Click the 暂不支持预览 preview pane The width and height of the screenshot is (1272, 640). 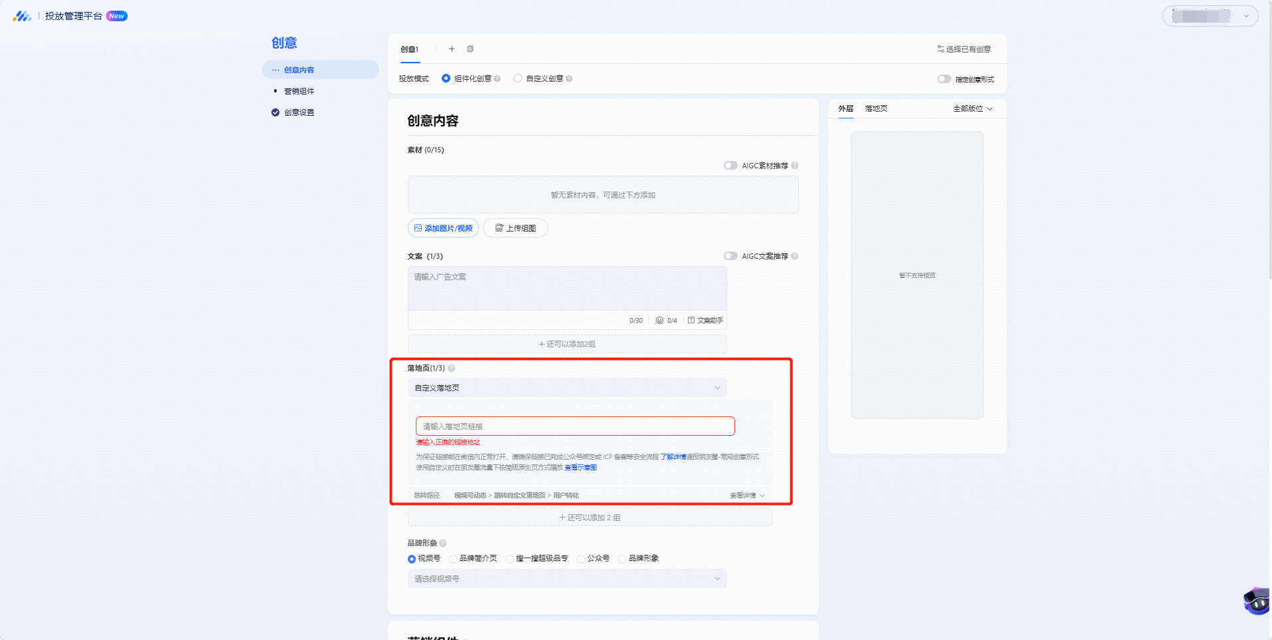pyautogui.click(x=917, y=275)
